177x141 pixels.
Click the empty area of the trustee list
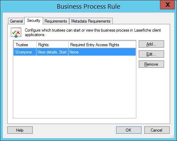point(74,87)
